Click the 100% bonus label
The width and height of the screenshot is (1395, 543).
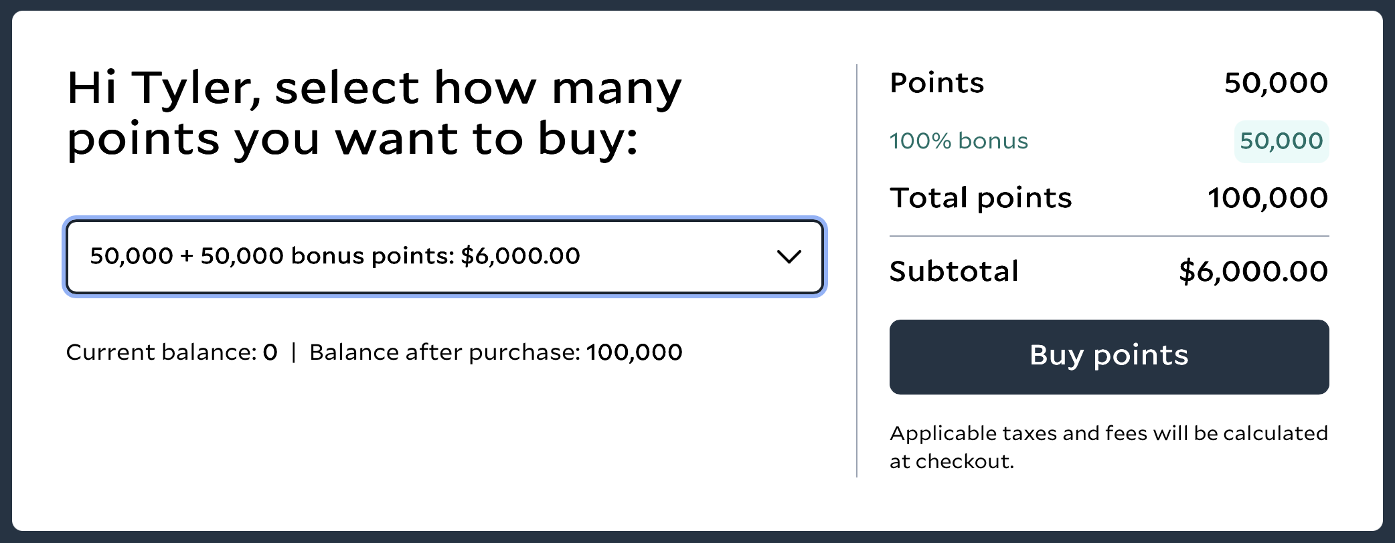(x=959, y=141)
